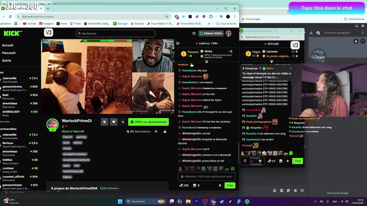The height and width of the screenshot is (206, 367).
Task: Go to Parcourir in the Kick sidebar
Action: (x=9, y=53)
